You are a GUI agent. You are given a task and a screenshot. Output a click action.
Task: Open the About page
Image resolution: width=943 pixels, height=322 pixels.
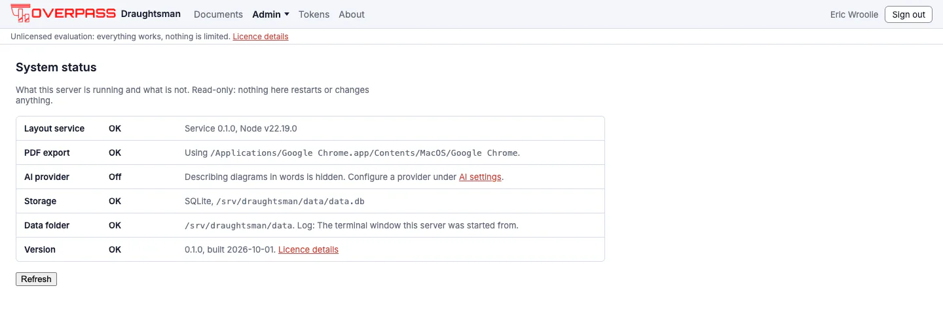[x=352, y=14]
